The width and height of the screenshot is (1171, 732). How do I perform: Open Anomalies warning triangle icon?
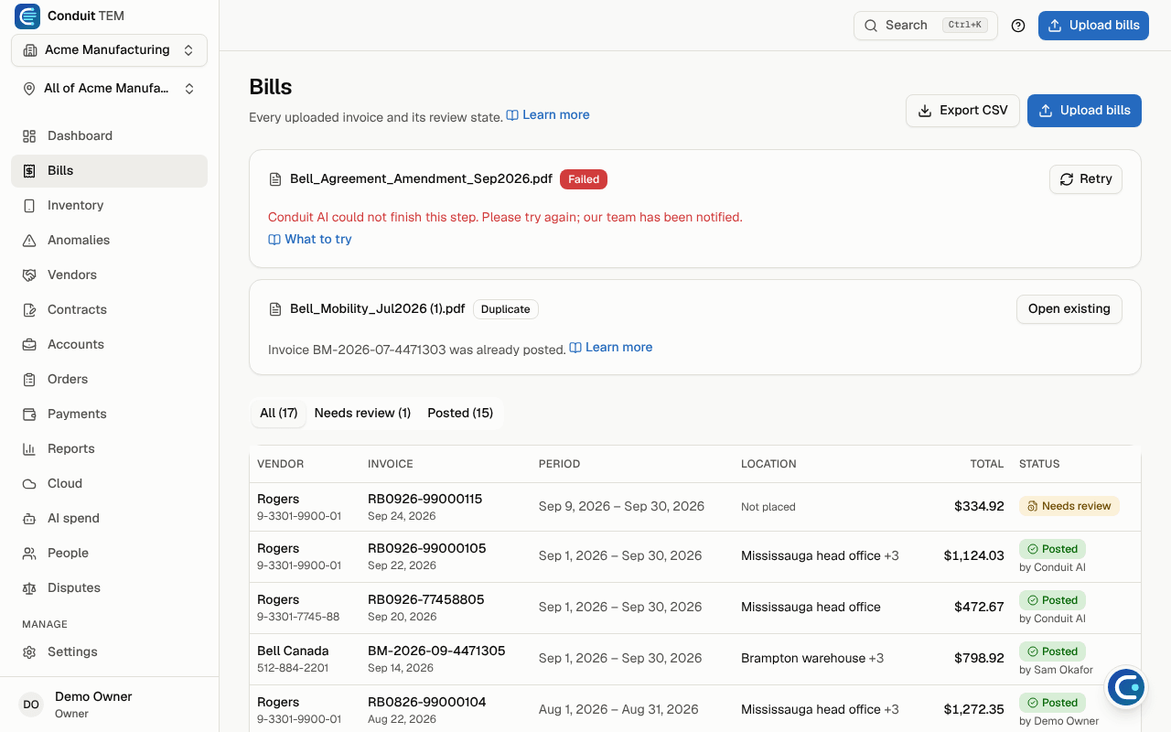click(x=29, y=240)
